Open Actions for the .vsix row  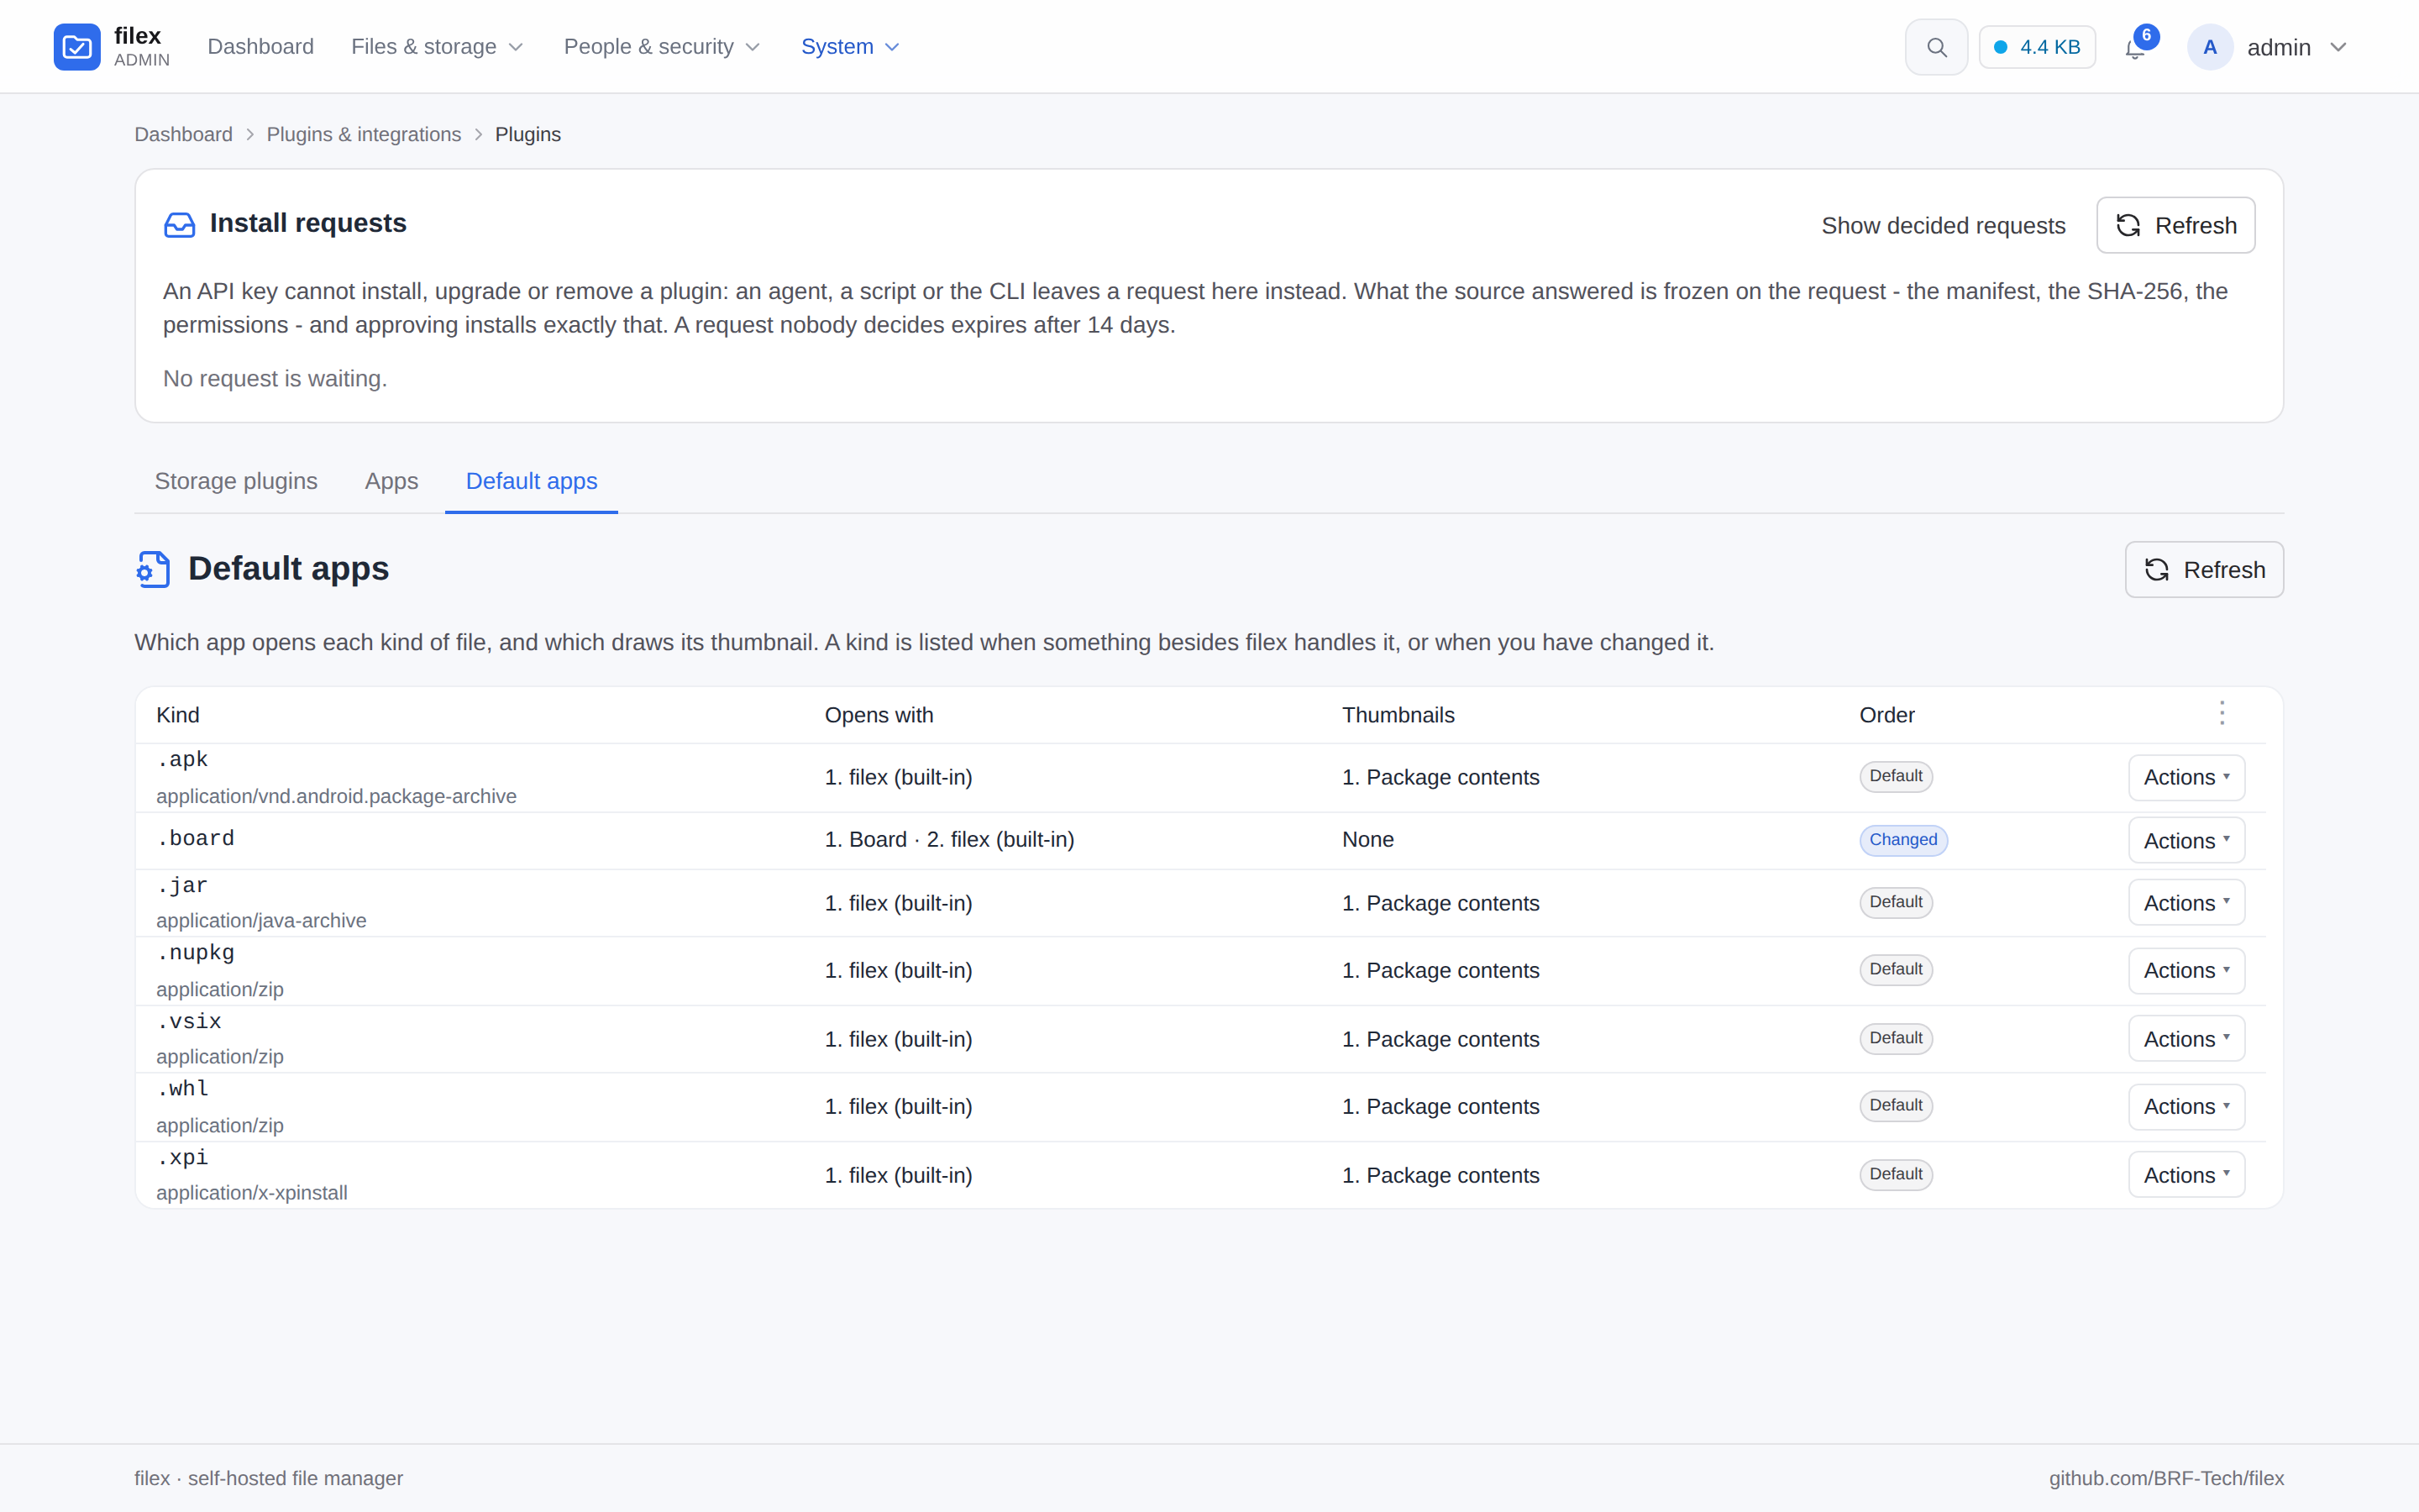(2186, 1039)
